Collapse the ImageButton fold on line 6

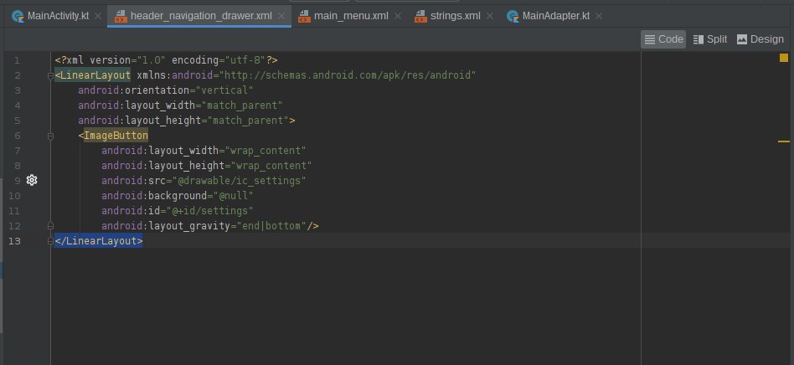(50, 136)
